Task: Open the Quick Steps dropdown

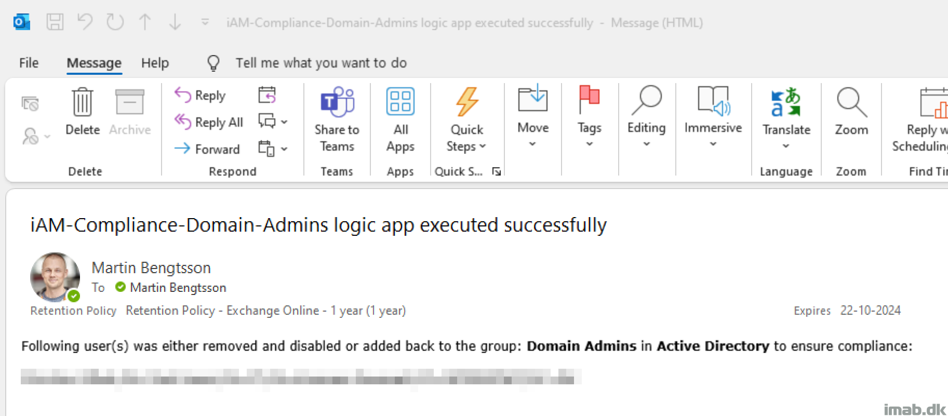Action: (x=466, y=119)
